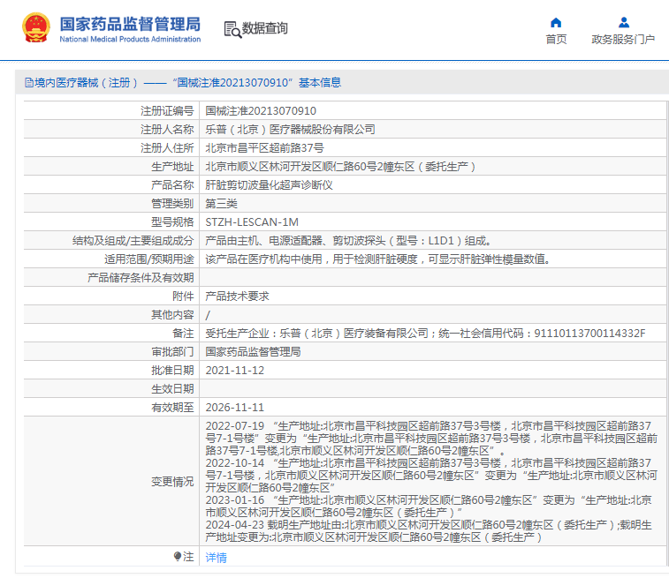The height and width of the screenshot is (578, 669).
Task: Select the 第三类 management category value
Action: pos(221,204)
